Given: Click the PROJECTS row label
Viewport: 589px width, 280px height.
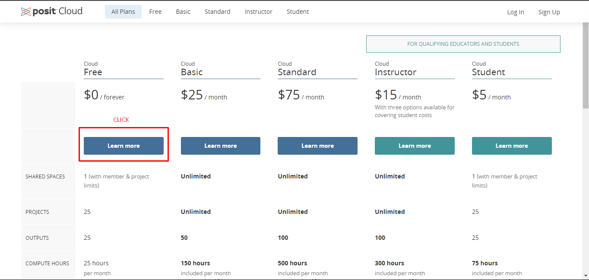Looking at the screenshot, I should [37, 212].
